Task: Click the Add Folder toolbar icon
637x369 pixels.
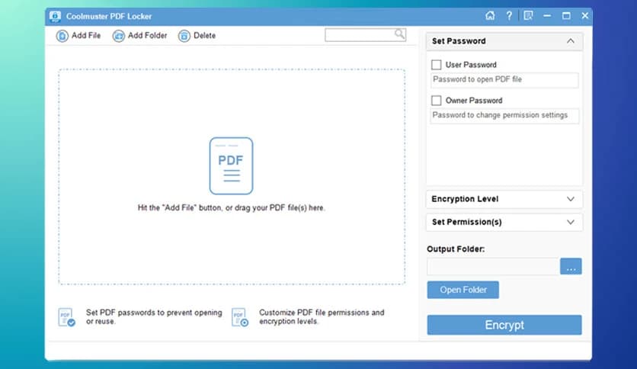Action: pyautogui.click(x=119, y=36)
